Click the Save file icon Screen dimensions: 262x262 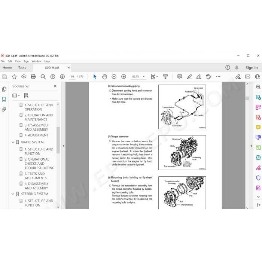[x=4, y=77]
